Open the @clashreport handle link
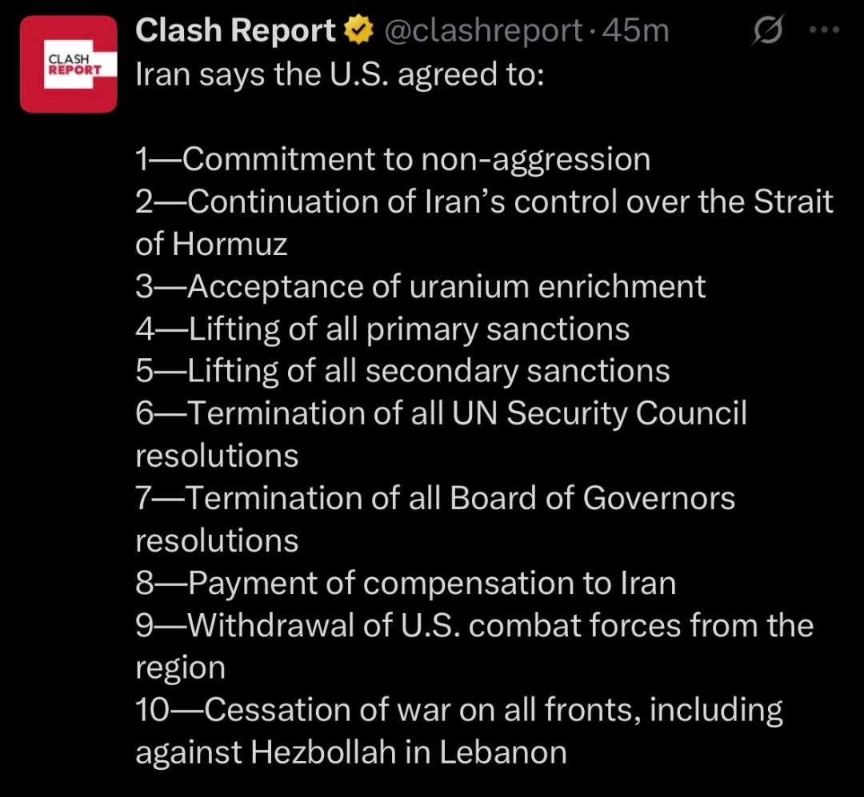This screenshot has height=797, width=864. click(483, 31)
